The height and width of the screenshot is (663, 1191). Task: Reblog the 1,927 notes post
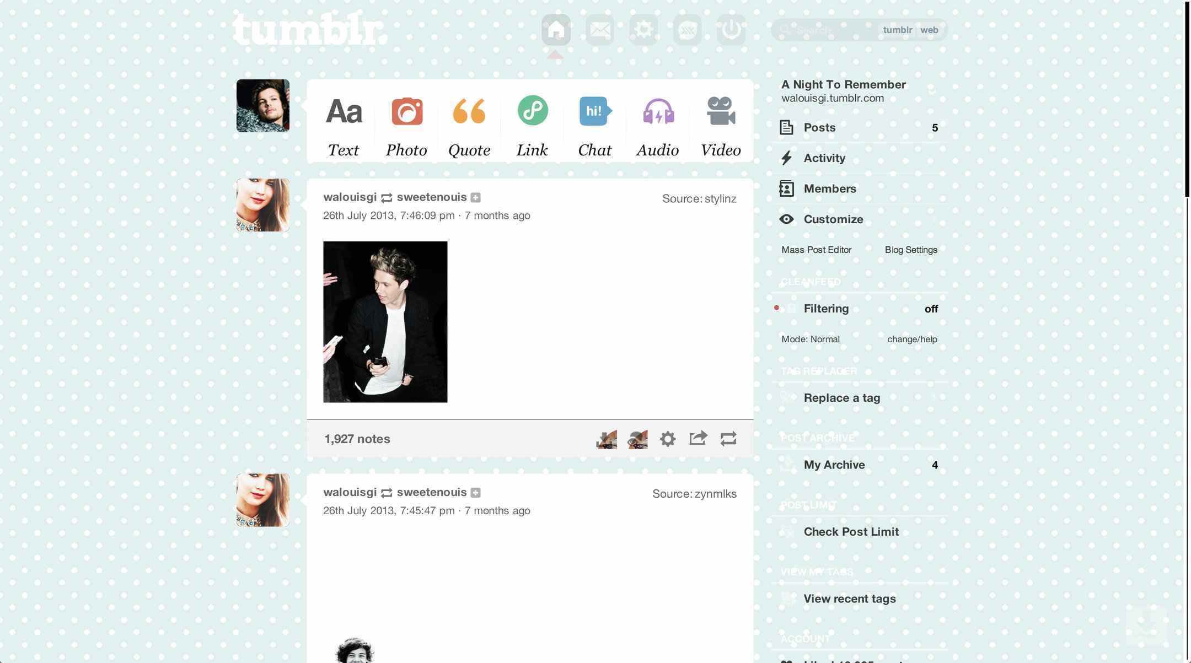pos(728,439)
